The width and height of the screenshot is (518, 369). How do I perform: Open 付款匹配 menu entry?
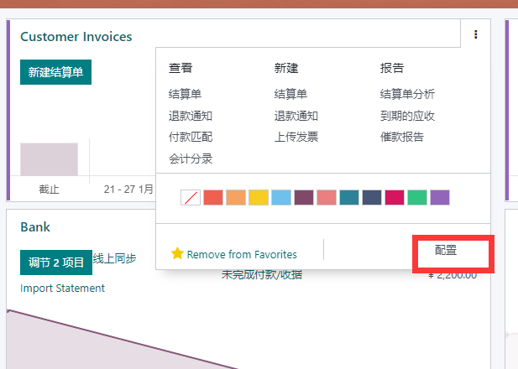[191, 137]
